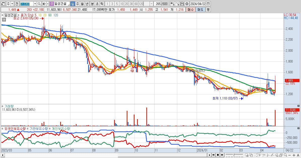Click the speaker sound icon in the toolbar
301x158 pixels.
tap(44, 4)
